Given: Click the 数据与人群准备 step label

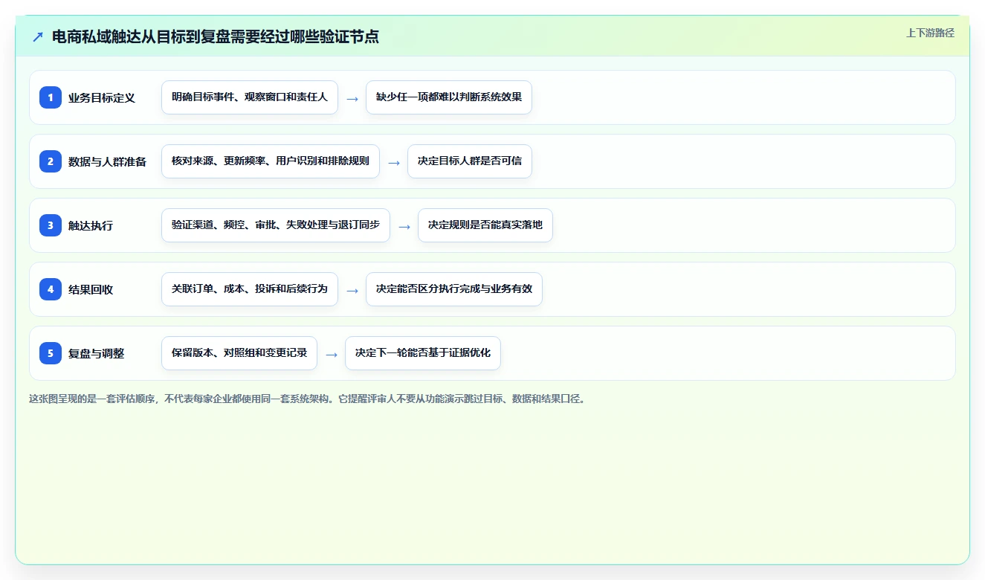Looking at the screenshot, I should (107, 161).
